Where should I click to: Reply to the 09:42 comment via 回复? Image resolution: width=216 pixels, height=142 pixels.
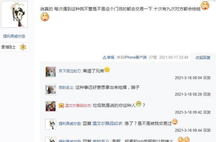(207, 112)
